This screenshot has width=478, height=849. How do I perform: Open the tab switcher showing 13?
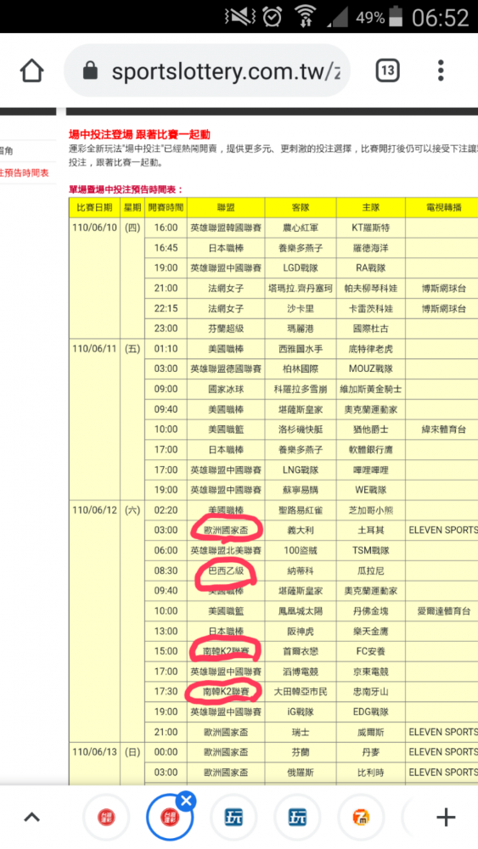click(388, 70)
